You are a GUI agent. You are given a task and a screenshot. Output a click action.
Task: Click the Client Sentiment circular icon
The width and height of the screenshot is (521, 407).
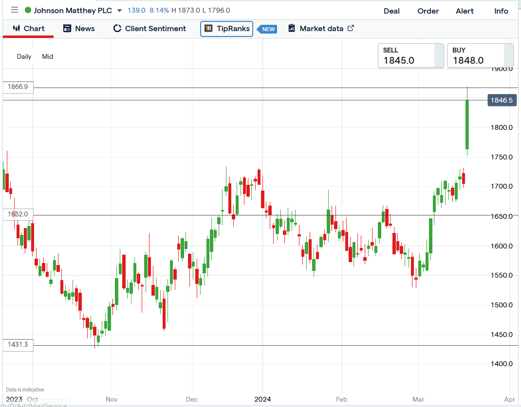click(x=117, y=28)
